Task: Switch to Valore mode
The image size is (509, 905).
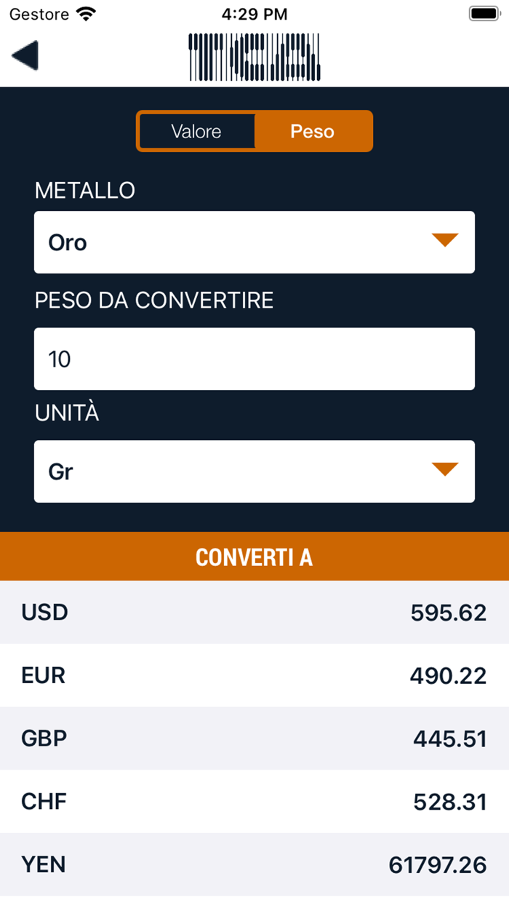Action: point(196,132)
